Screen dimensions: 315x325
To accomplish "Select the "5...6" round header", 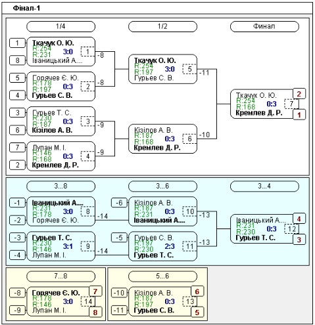I will (x=162, y=276).
